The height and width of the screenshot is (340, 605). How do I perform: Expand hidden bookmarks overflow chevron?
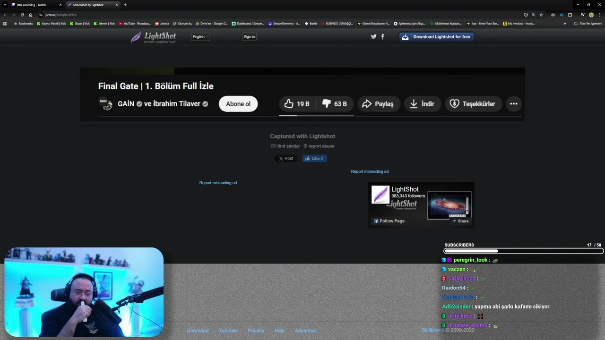point(564,24)
